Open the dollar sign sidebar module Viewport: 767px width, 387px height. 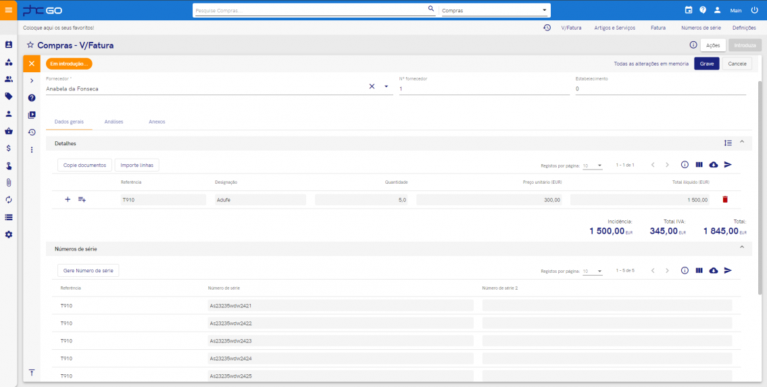[x=8, y=148]
